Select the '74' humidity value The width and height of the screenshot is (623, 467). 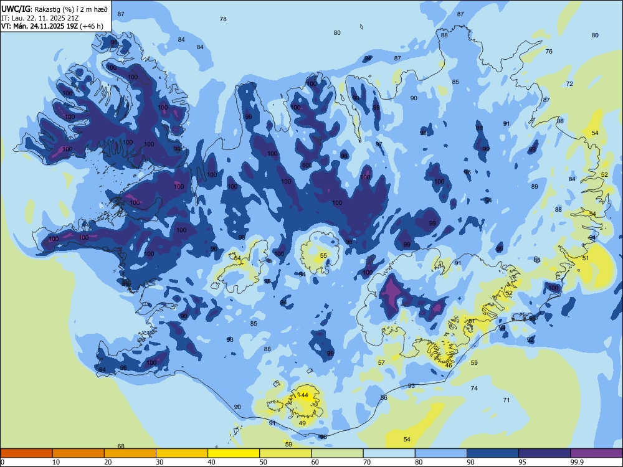[474, 388]
